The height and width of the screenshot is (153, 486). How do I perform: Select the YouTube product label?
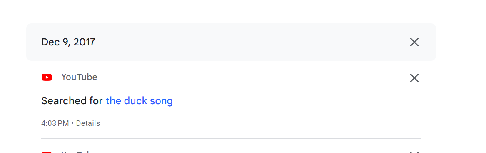(80, 77)
